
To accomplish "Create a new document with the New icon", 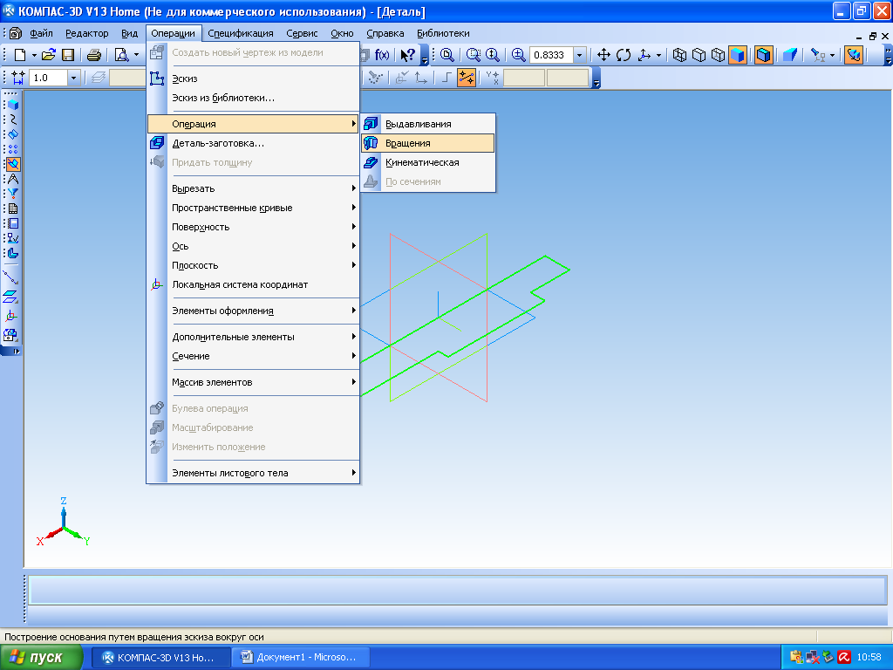I will 21,55.
